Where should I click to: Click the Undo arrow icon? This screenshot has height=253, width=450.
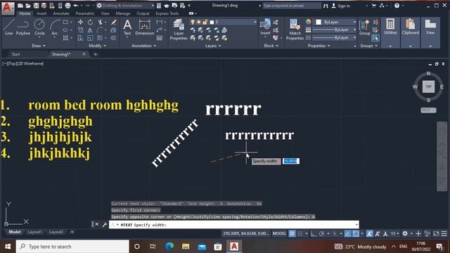[x=76, y=6]
